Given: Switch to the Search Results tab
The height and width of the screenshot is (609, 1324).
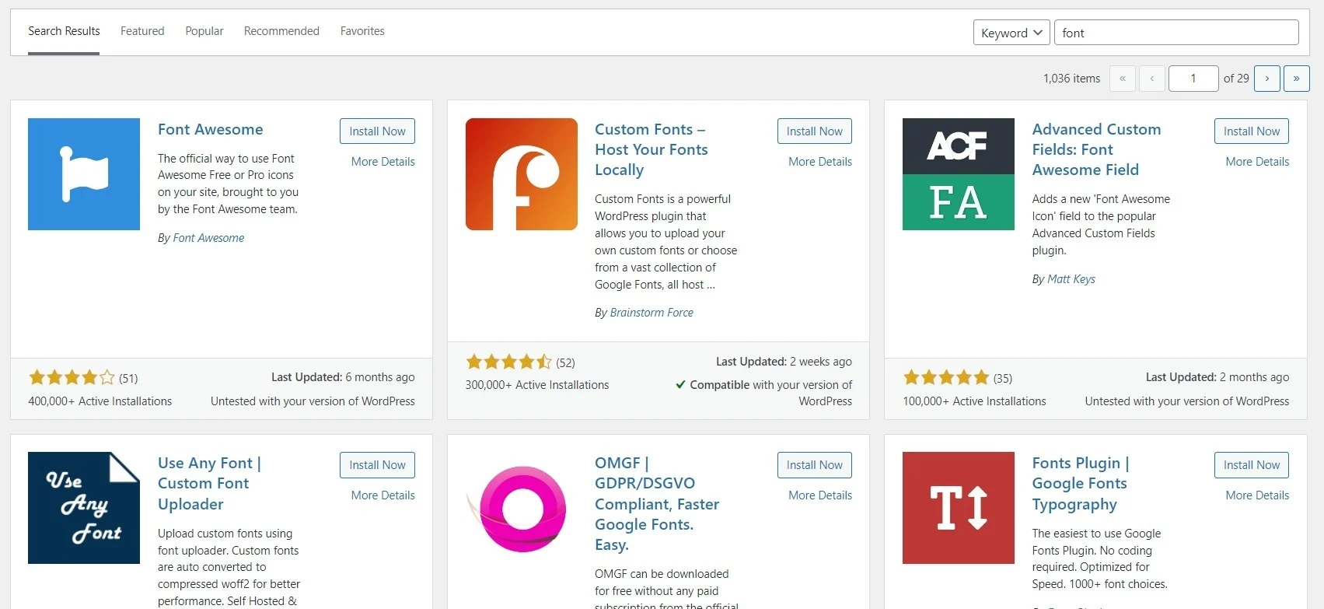Looking at the screenshot, I should 64,31.
